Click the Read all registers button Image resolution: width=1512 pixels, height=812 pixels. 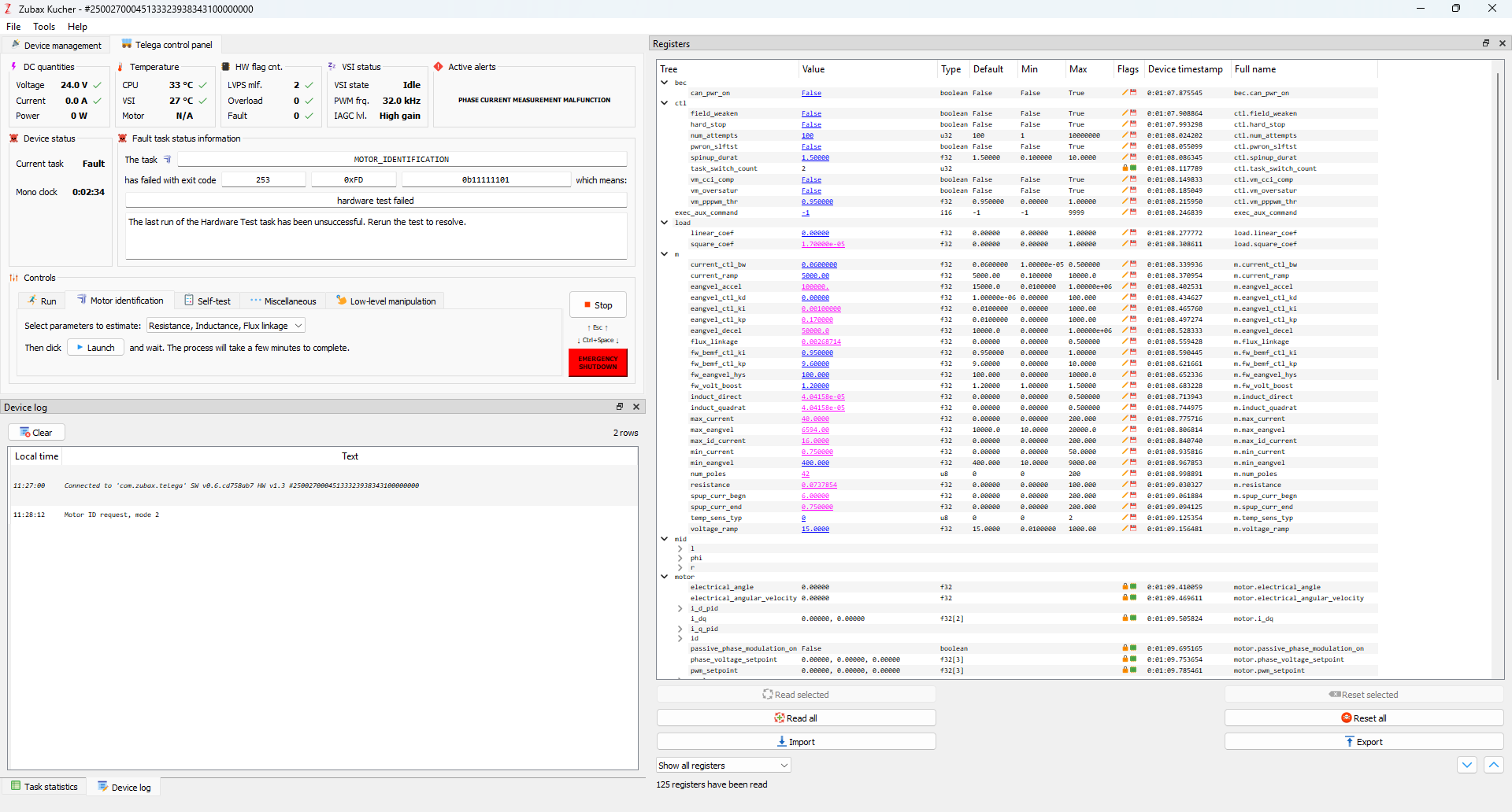pyautogui.click(x=795, y=718)
